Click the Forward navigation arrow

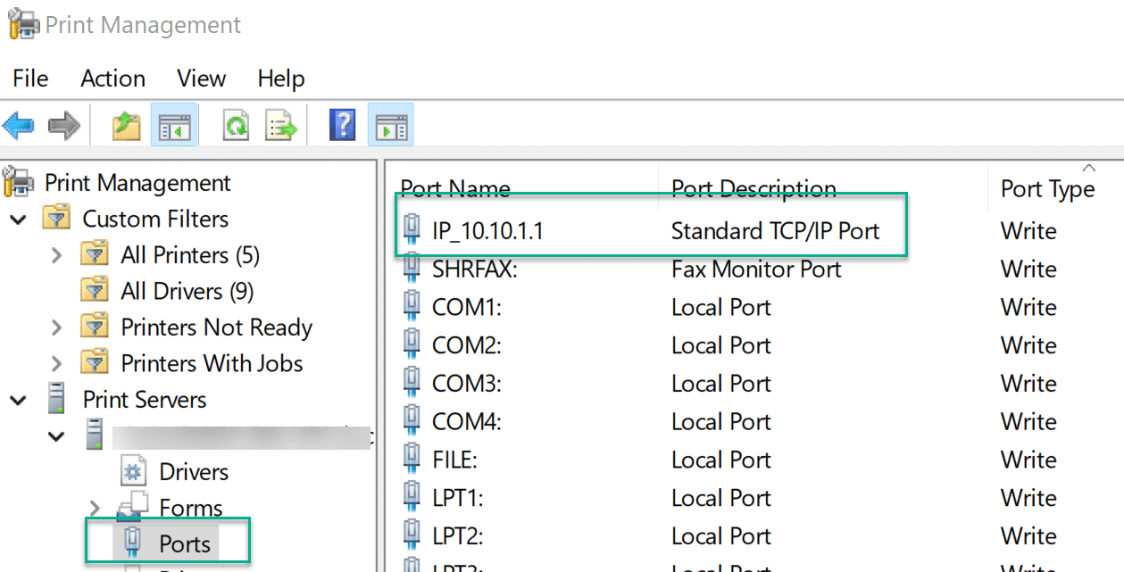point(62,125)
